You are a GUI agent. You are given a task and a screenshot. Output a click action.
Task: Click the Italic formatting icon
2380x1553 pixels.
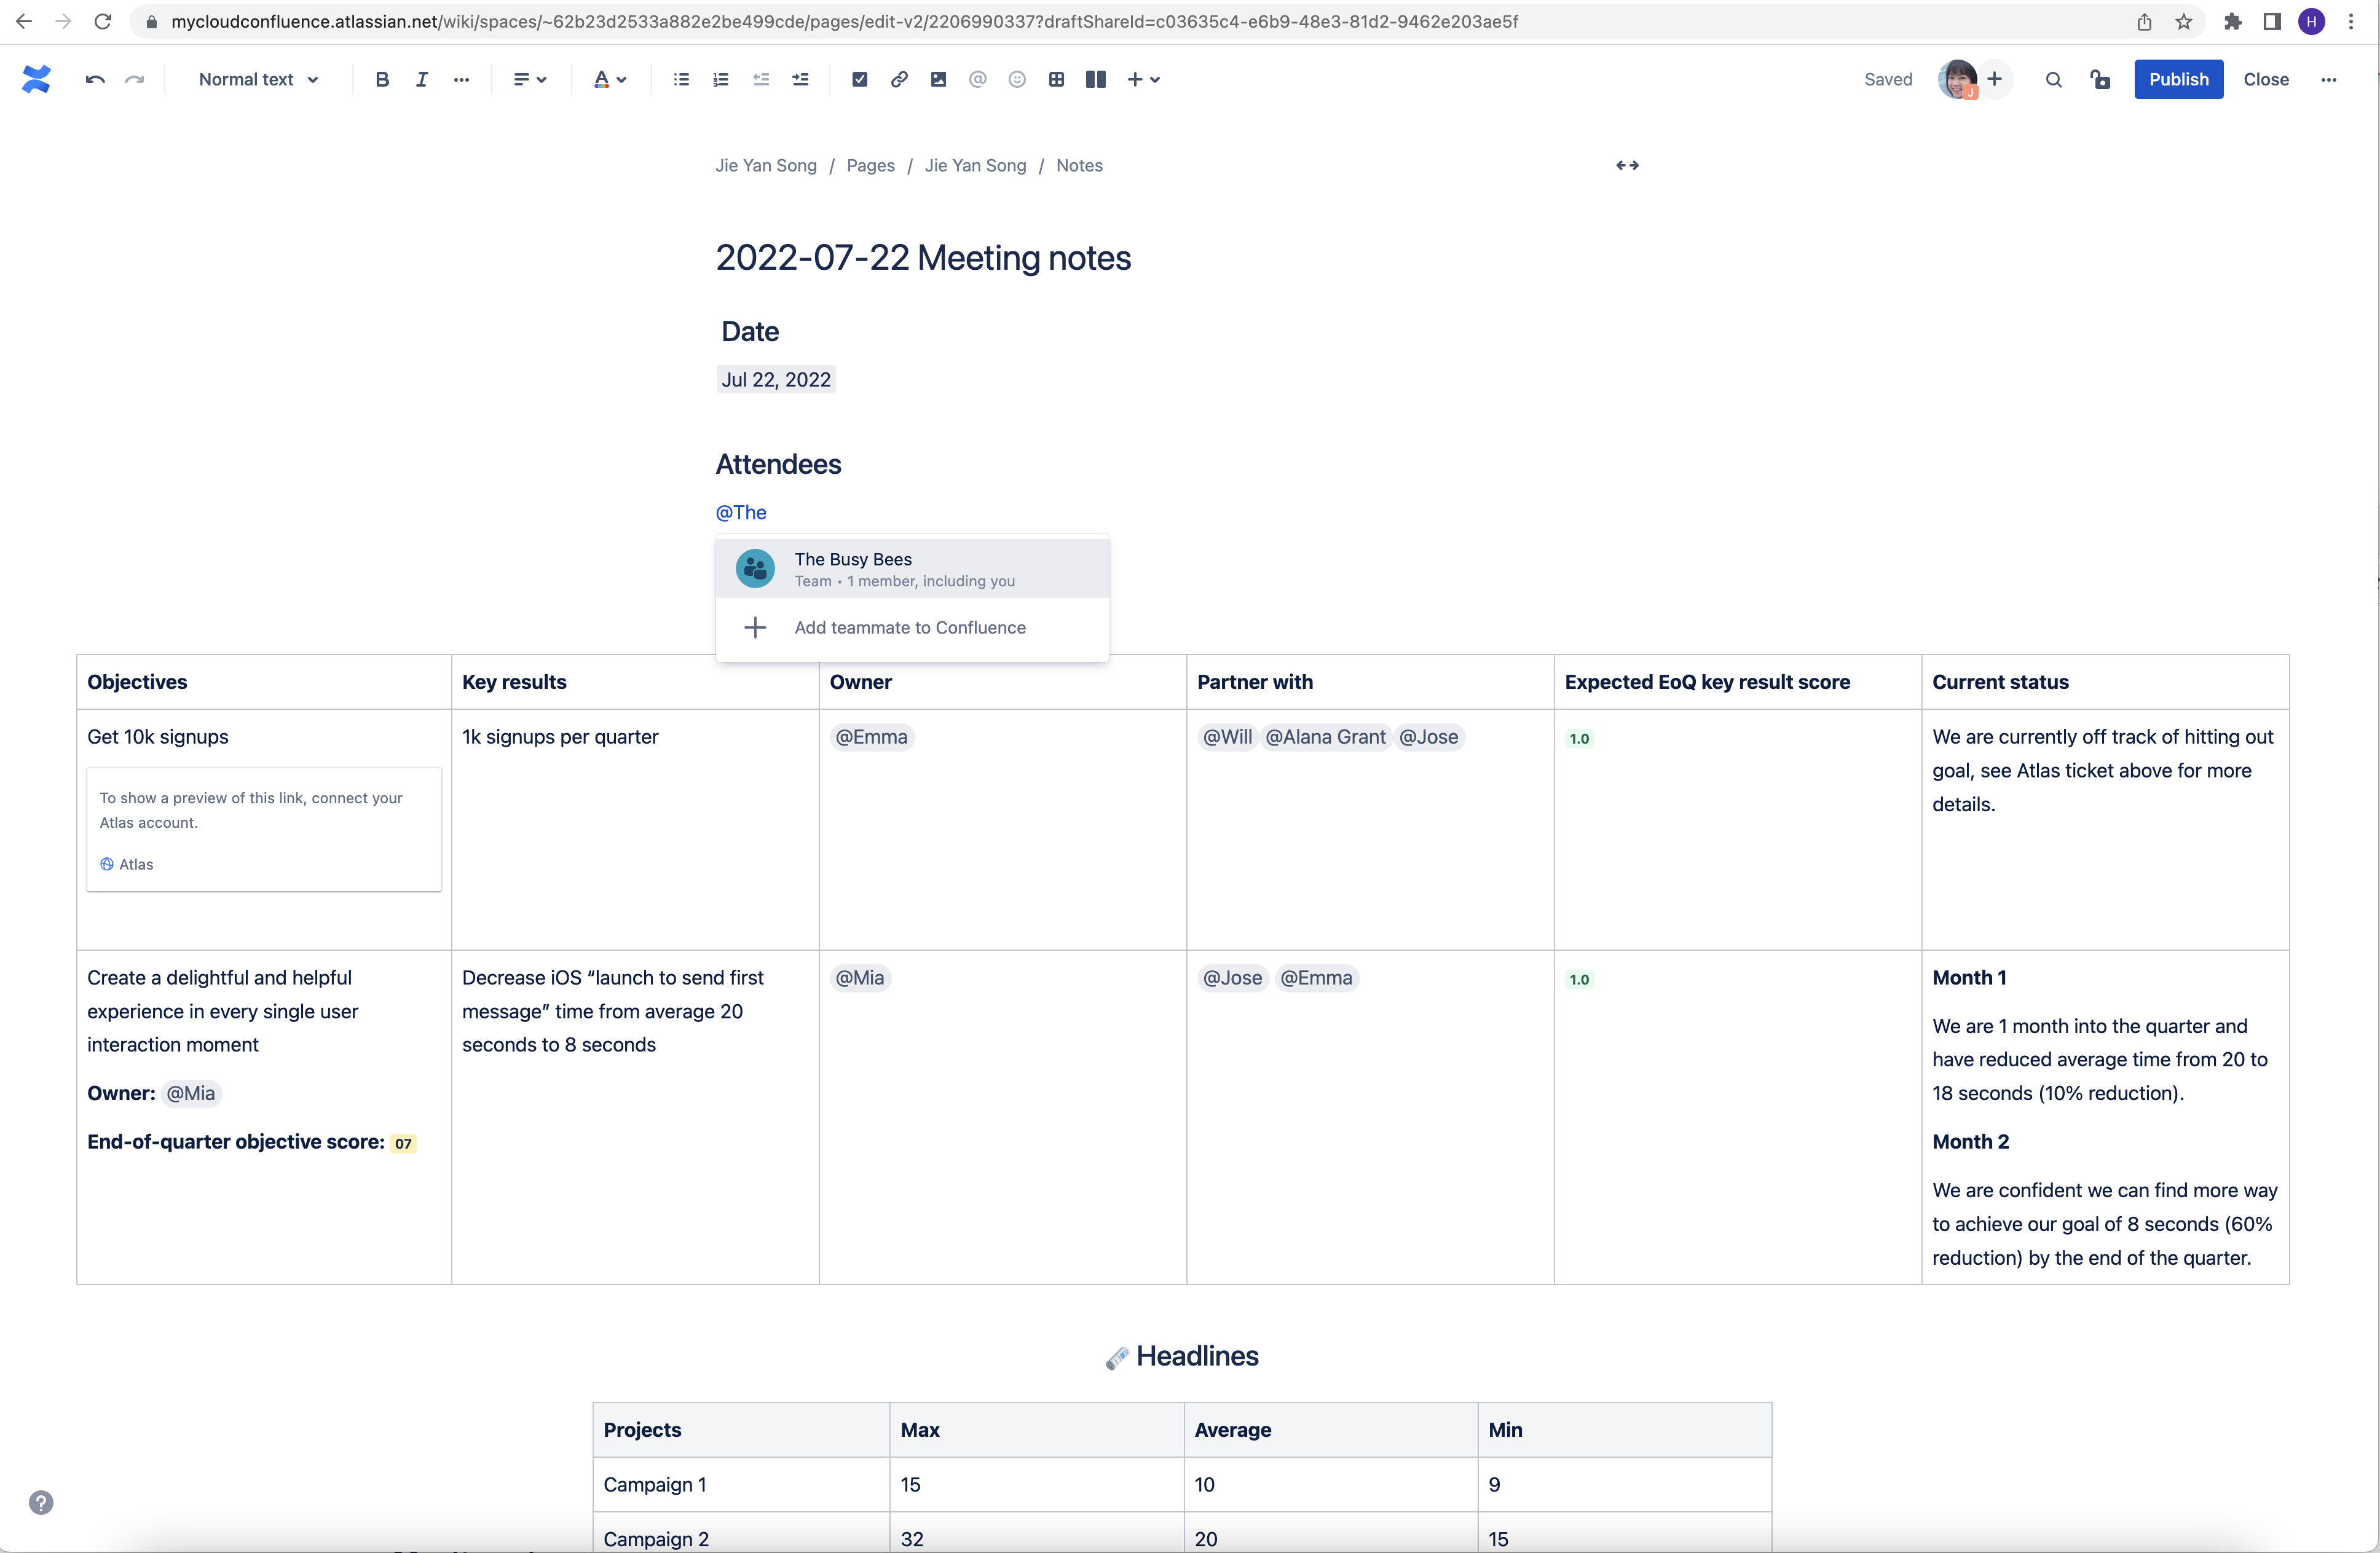click(x=422, y=78)
